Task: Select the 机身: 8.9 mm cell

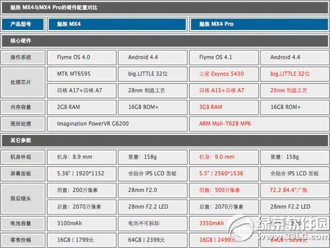Action: point(82,157)
